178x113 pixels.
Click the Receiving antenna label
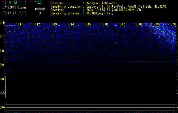tap(65, 13)
